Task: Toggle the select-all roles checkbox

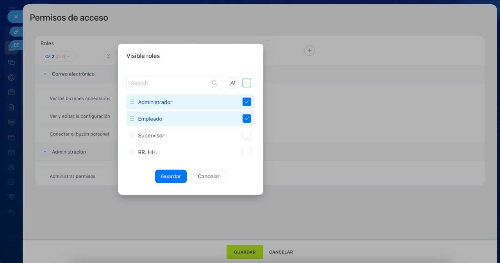Action: (246, 83)
